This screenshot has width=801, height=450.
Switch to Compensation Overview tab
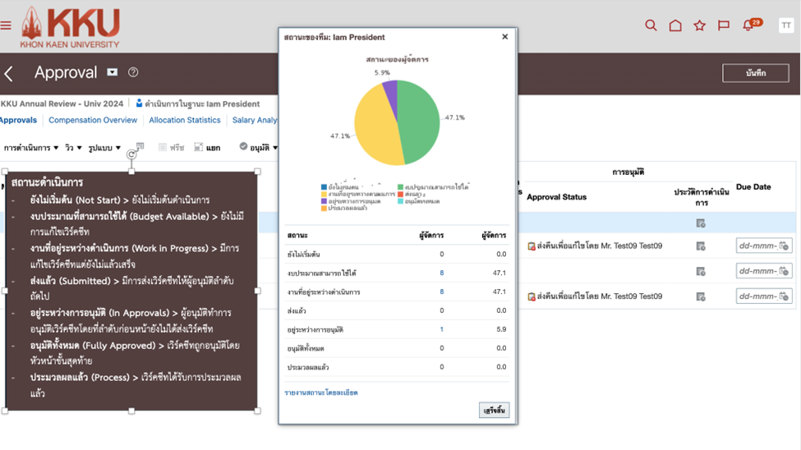pos(93,121)
